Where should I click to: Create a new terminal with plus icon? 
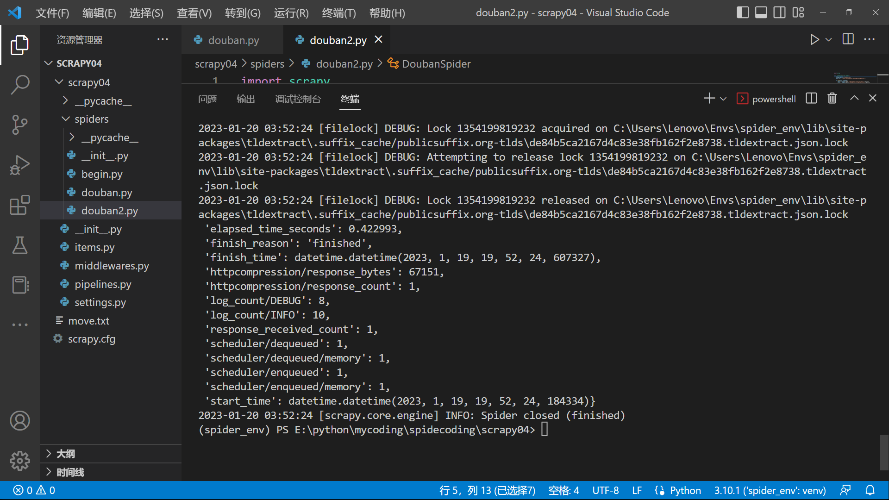click(x=709, y=98)
